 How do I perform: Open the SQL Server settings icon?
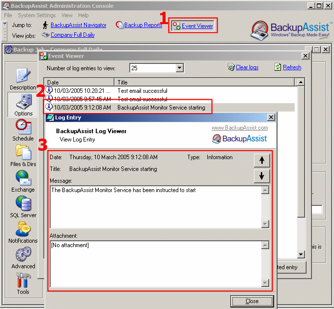[23, 203]
